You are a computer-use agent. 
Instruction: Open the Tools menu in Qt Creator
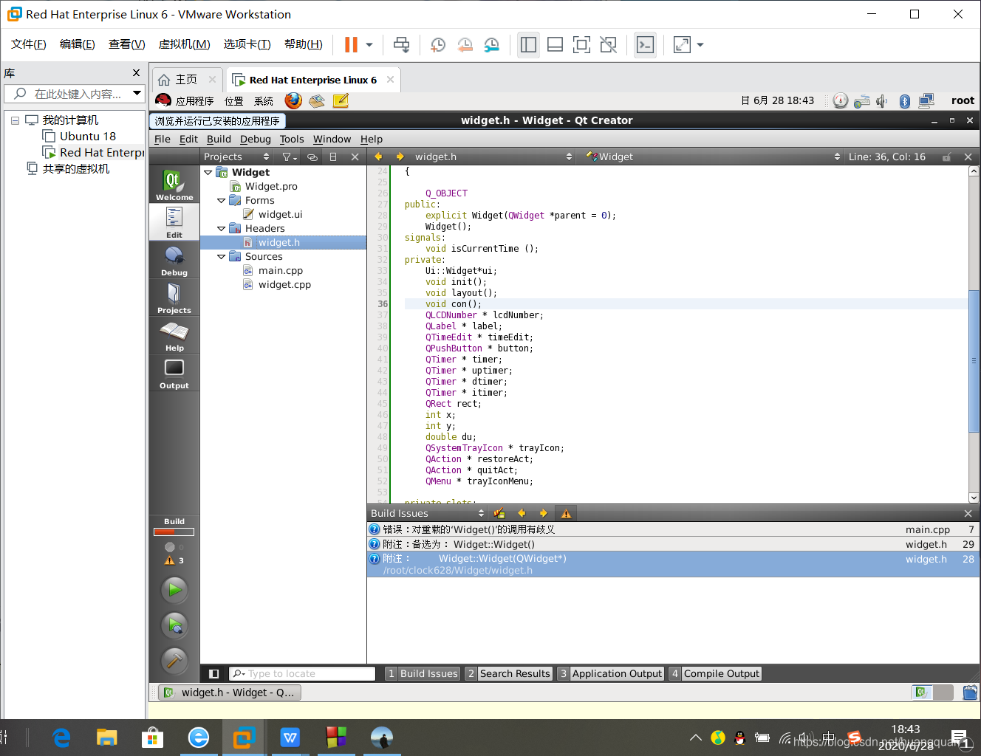pos(292,139)
